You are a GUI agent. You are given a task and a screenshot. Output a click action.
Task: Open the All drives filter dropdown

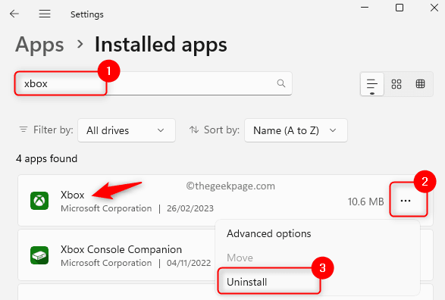[127, 130]
